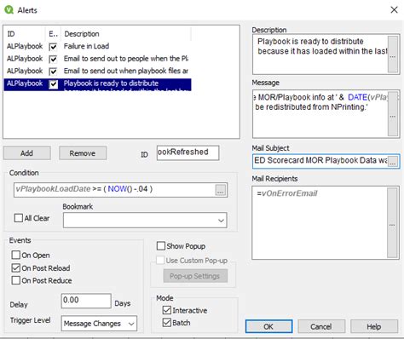Viewport: 404px width, 339px height.
Task: Close the Alerts dialog
Action: coord(394,10)
